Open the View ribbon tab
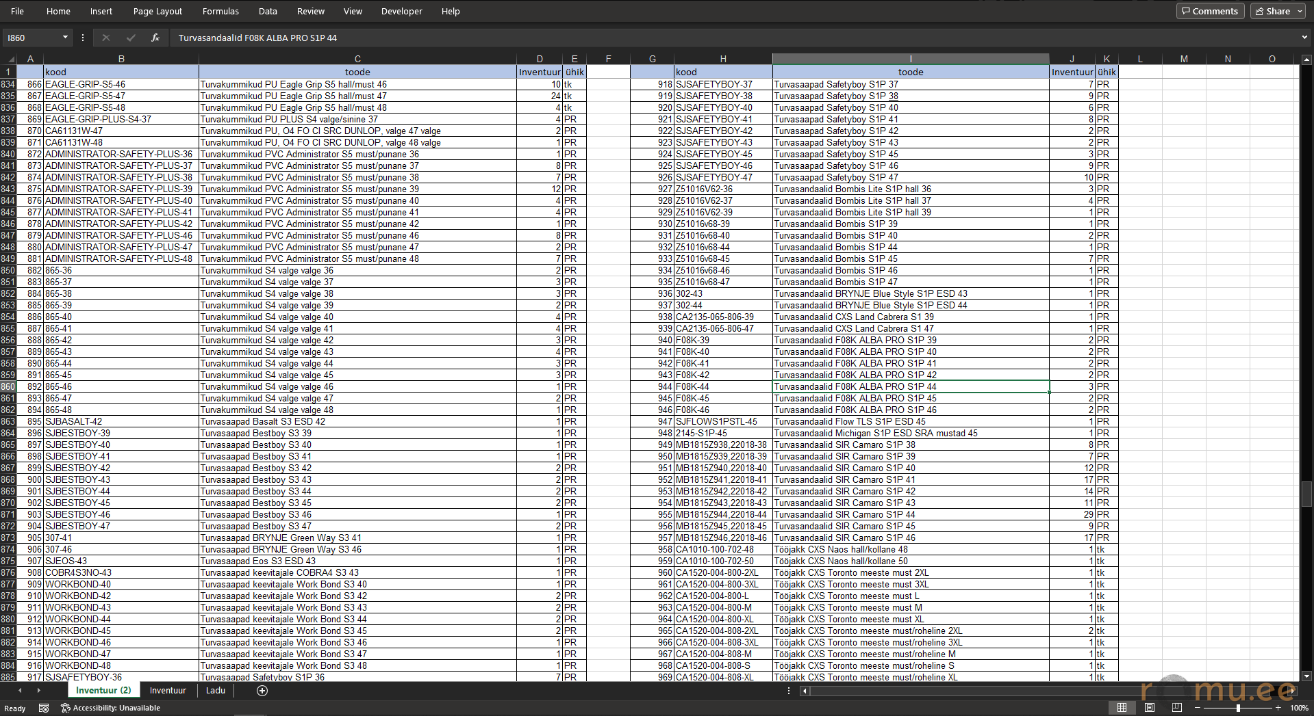 (353, 11)
